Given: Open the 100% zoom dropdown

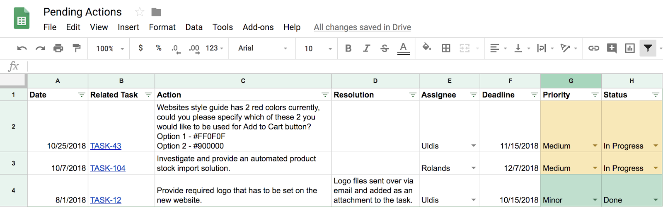Looking at the screenshot, I should click(x=110, y=49).
